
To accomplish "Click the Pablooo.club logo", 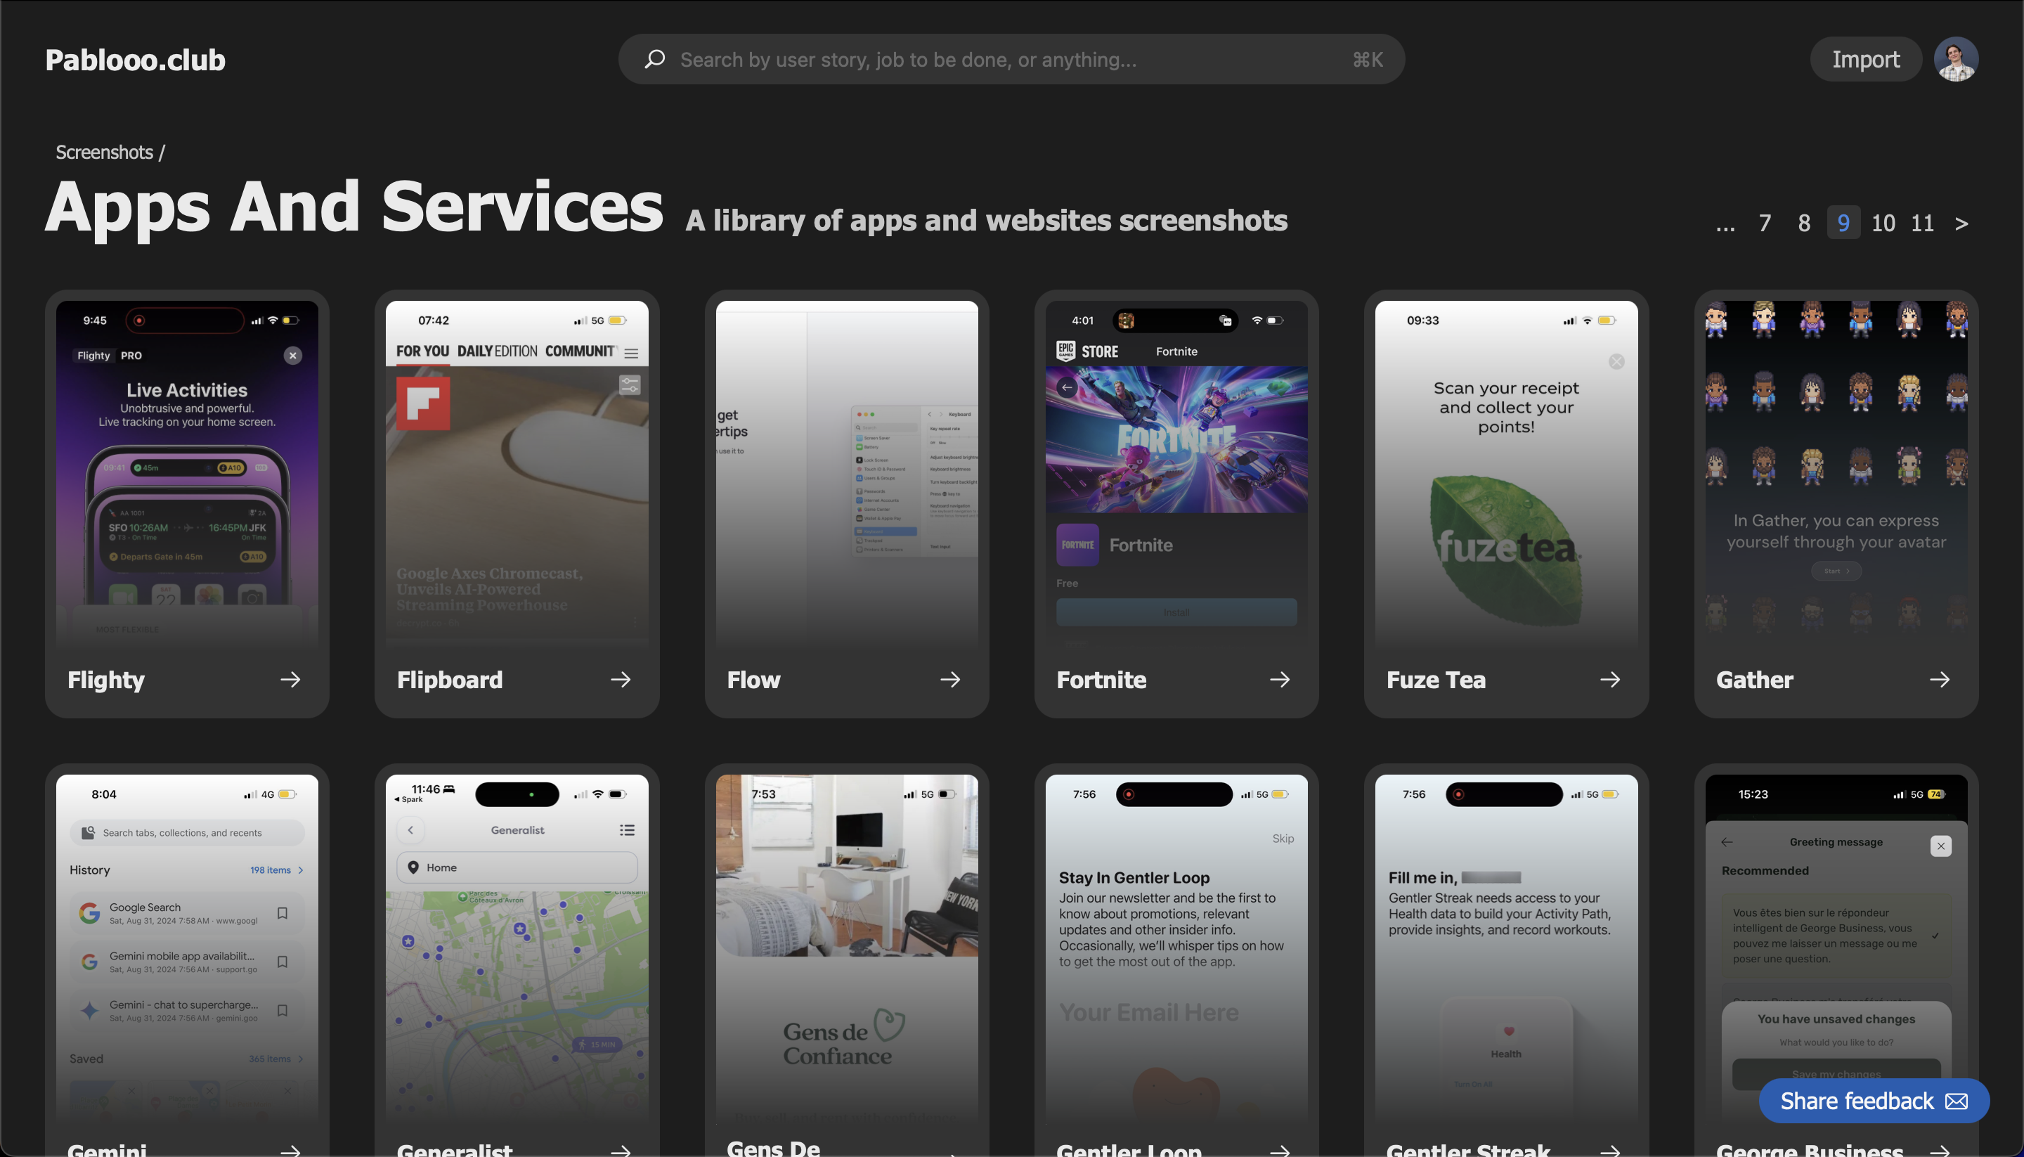I will click(x=135, y=60).
